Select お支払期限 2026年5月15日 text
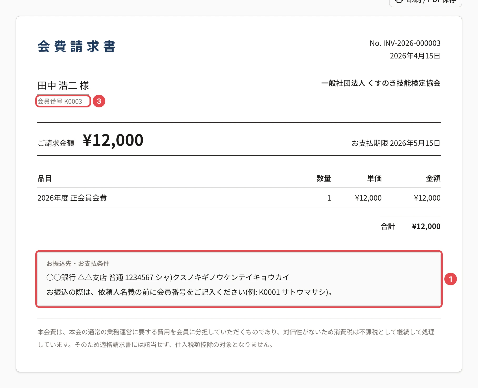Image resolution: width=478 pixels, height=388 pixels. (x=396, y=143)
